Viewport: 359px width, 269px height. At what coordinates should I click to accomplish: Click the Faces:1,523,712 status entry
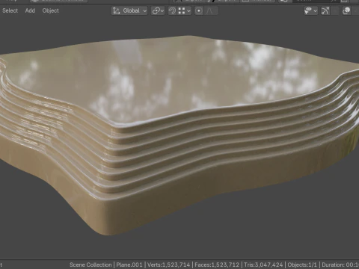coord(217,265)
